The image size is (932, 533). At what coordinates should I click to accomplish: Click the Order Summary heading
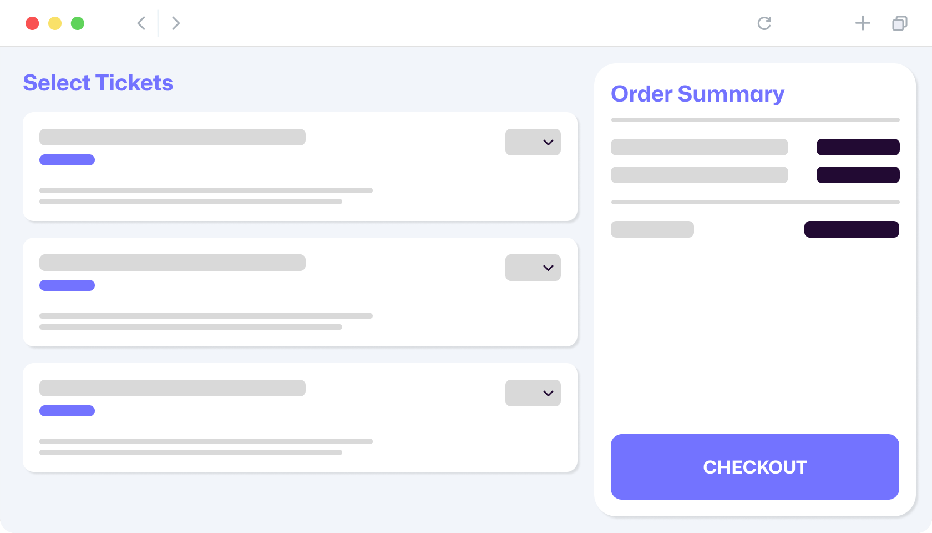[698, 94]
